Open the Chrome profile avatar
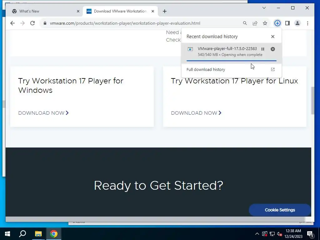Viewport: 320px width, 240px height. click(297, 23)
